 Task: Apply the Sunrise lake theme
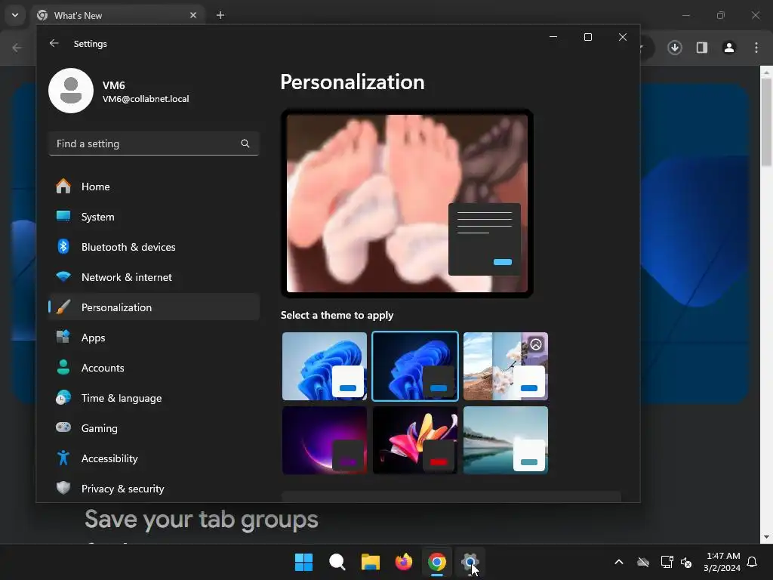pos(505,440)
